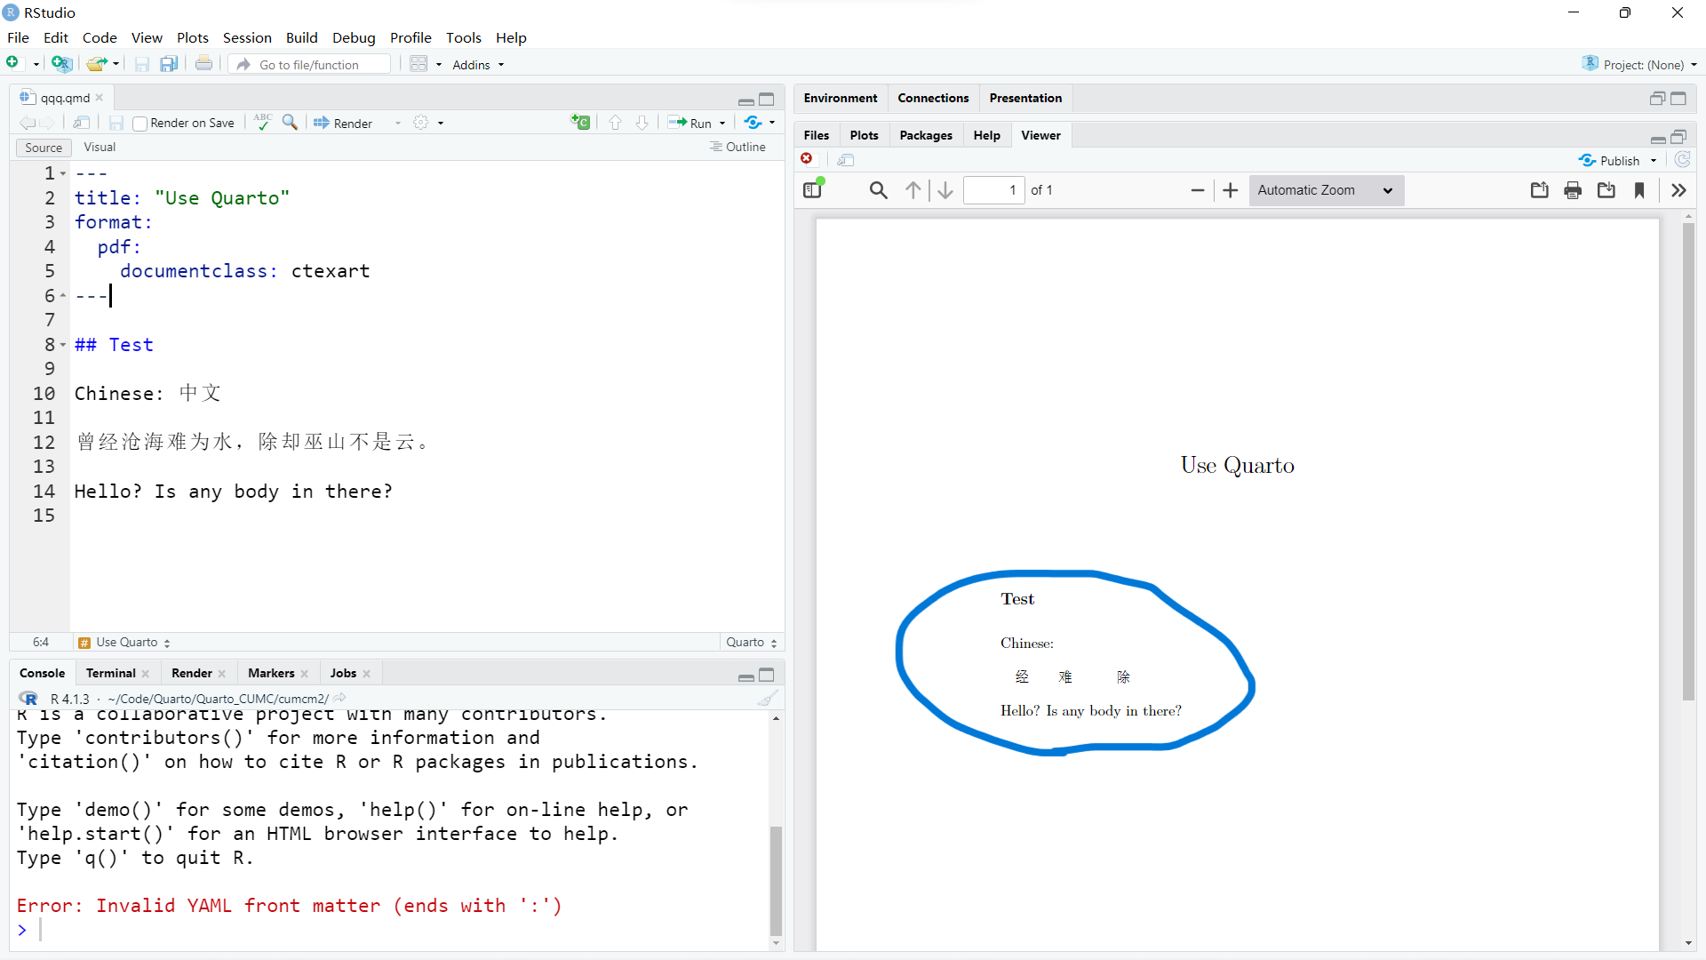Open the Run options dropdown
Screen dimensions: 1706x960
pyautogui.click(x=721, y=123)
